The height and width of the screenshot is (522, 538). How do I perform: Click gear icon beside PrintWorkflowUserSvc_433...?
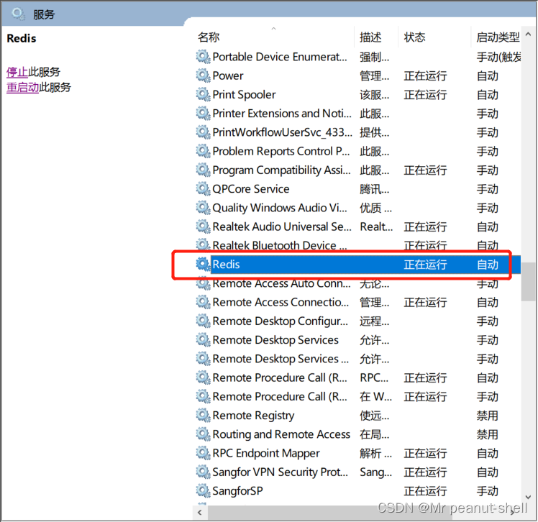tap(203, 132)
